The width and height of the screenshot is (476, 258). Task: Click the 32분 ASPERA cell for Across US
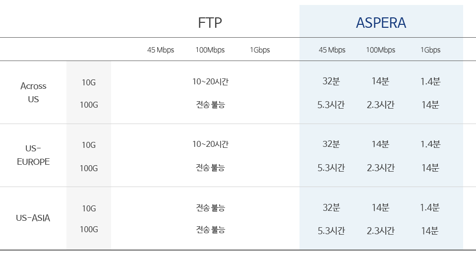point(331,81)
